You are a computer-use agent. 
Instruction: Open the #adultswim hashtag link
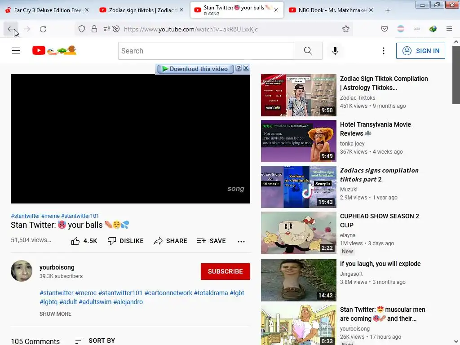95,302
